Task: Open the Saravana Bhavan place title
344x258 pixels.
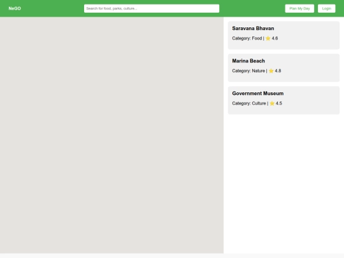Action: pos(253,28)
